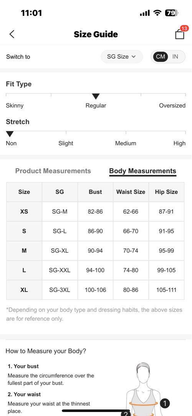The image size is (192, 416).
Task: Switch to Product Measurements tab
Action: pyautogui.click(x=53, y=171)
